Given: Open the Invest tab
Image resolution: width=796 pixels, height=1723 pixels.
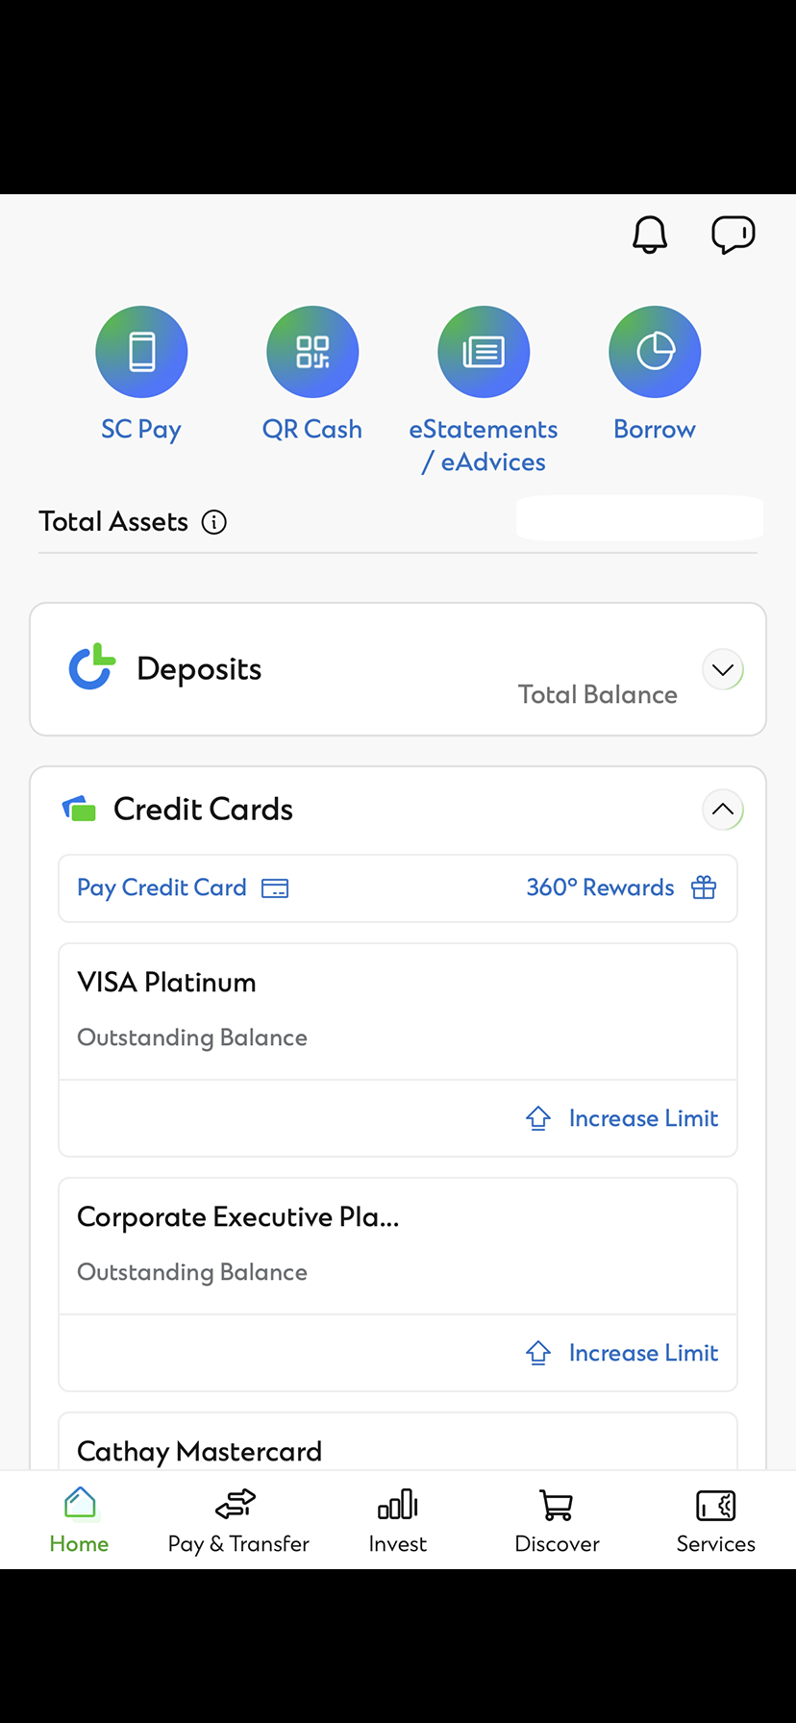Looking at the screenshot, I should click(397, 1519).
